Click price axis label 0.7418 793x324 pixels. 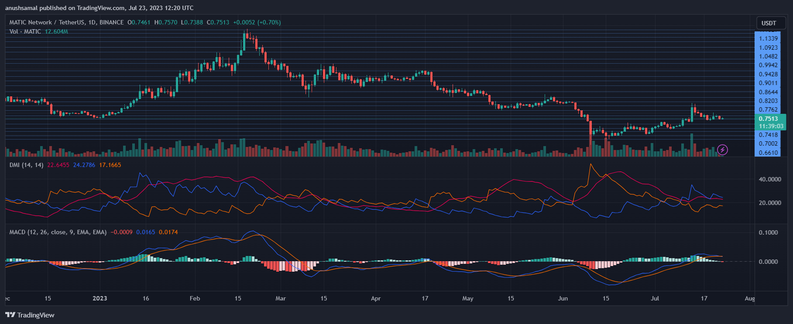(768, 135)
